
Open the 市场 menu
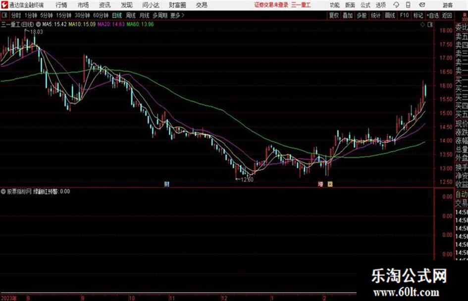tap(83, 5)
